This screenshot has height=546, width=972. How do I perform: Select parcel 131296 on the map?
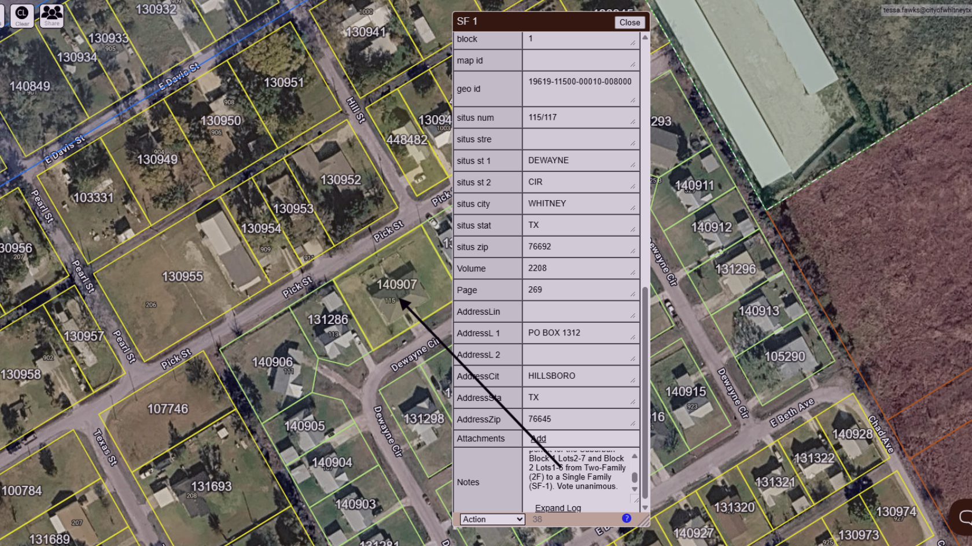[x=735, y=269]
